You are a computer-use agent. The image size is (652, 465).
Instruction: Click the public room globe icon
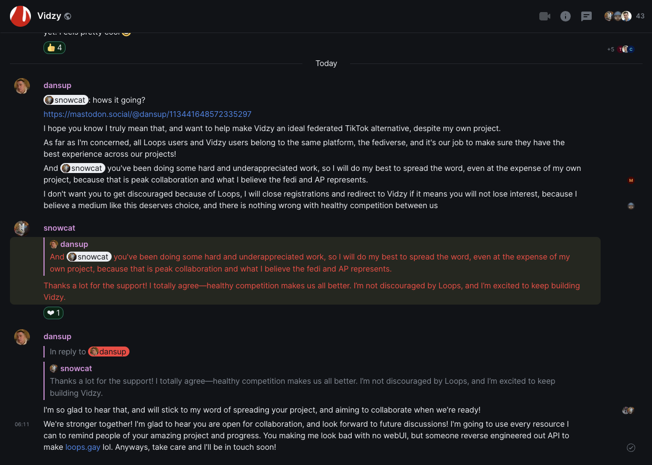click(x=68, y=17)
